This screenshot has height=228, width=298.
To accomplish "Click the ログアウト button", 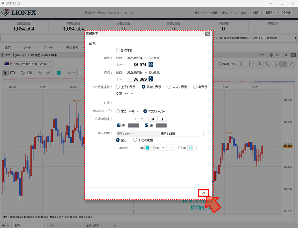I will (x=286, y=12).
